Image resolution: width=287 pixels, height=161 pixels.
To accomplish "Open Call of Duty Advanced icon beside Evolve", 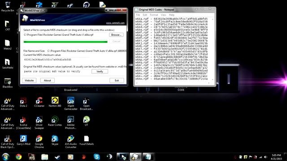I will coord(8,123).
